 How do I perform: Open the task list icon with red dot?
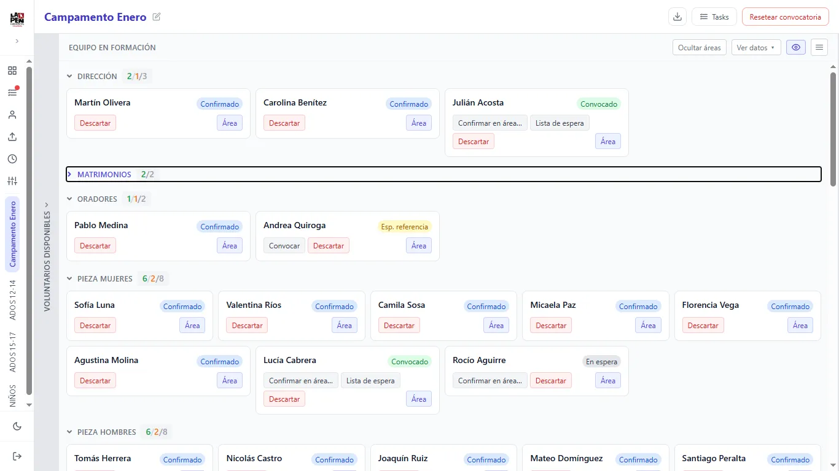coord(12,93)
